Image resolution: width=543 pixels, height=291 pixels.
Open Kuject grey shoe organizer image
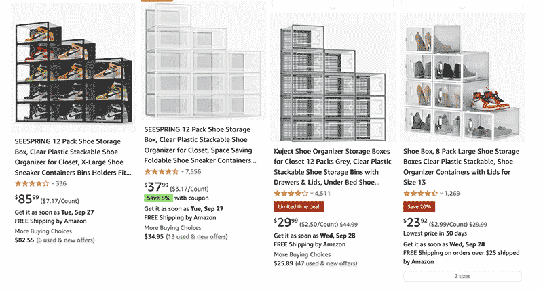point(331,76)
